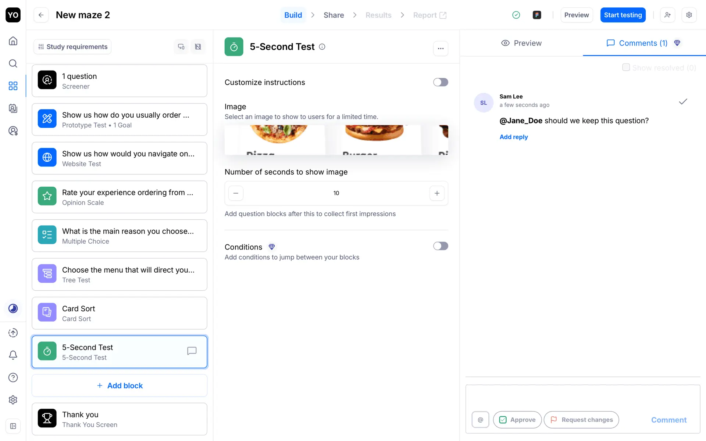Image resolution: width=706 pixels, height=441 pixels.
Task: Click the mention @ button in the comment box
Action: pos(480,420)
